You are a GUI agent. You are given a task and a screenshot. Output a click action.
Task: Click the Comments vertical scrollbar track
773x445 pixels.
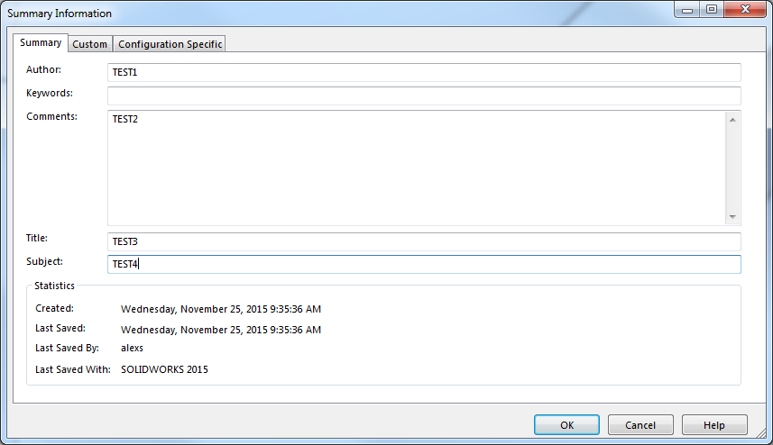coord(732,168)
